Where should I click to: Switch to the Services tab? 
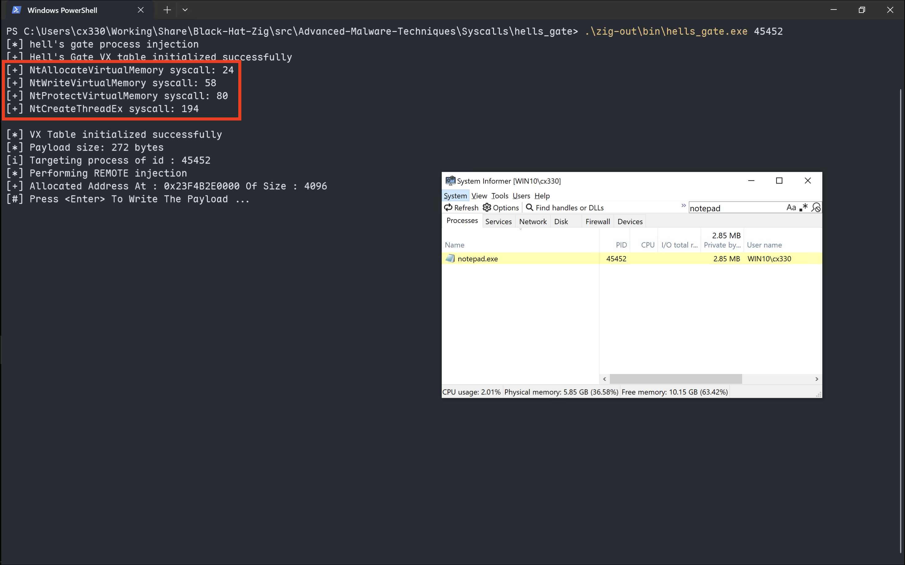tap(498, 222)
